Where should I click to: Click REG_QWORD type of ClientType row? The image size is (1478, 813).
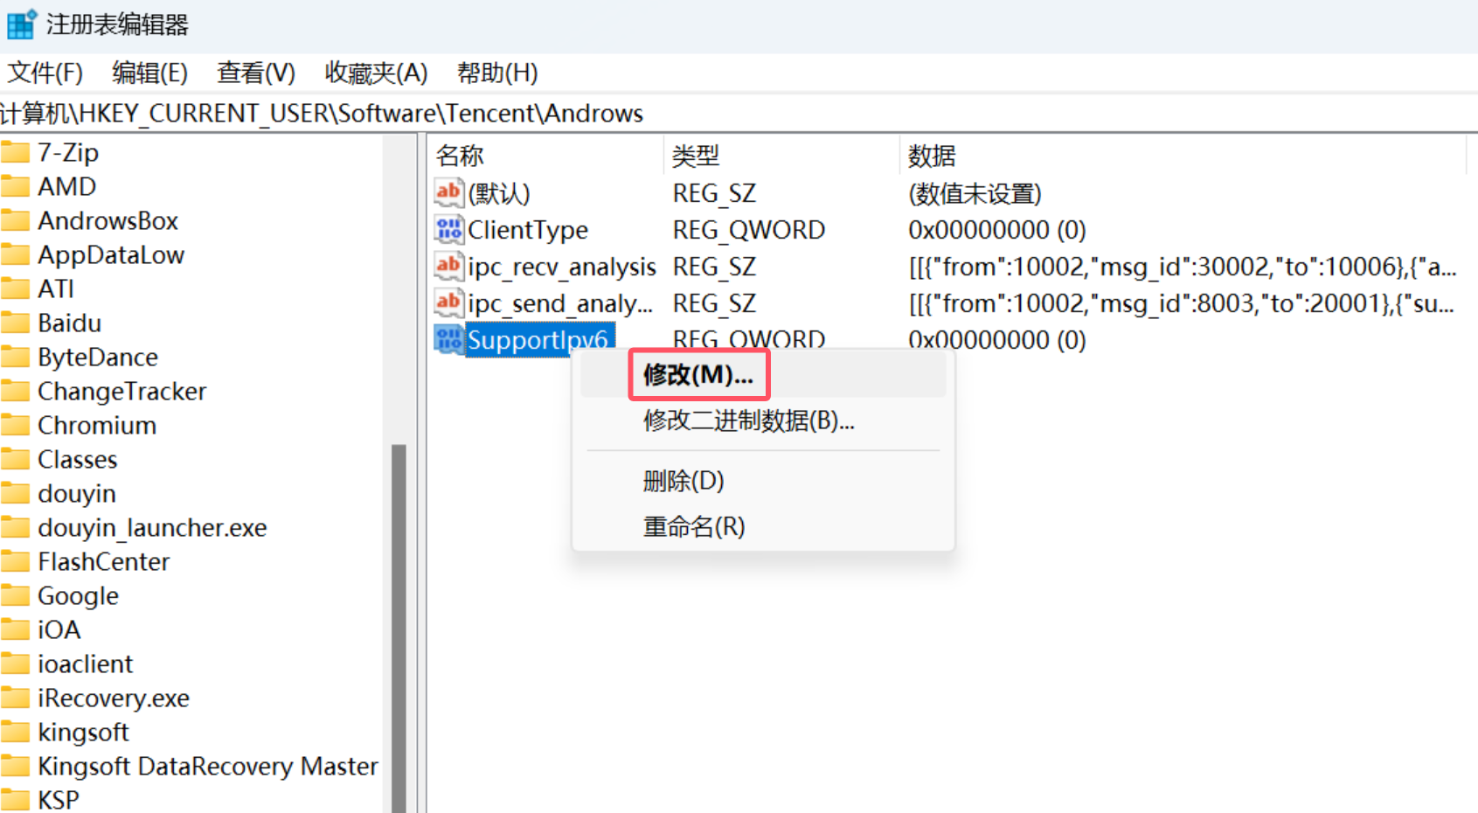click(x=749, y=230)
